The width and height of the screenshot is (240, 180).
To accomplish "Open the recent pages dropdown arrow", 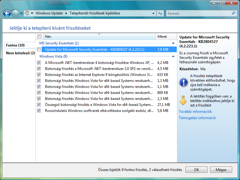I will (21, 13).
